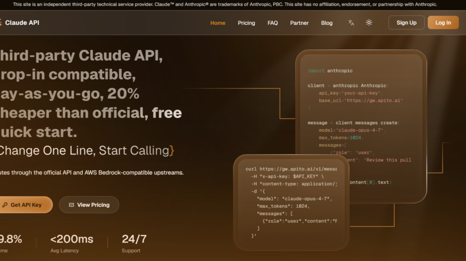The width and height of the screenshot is (466, 261).
Task: Click the base_url line in Python sample
Action: point(361,100)
